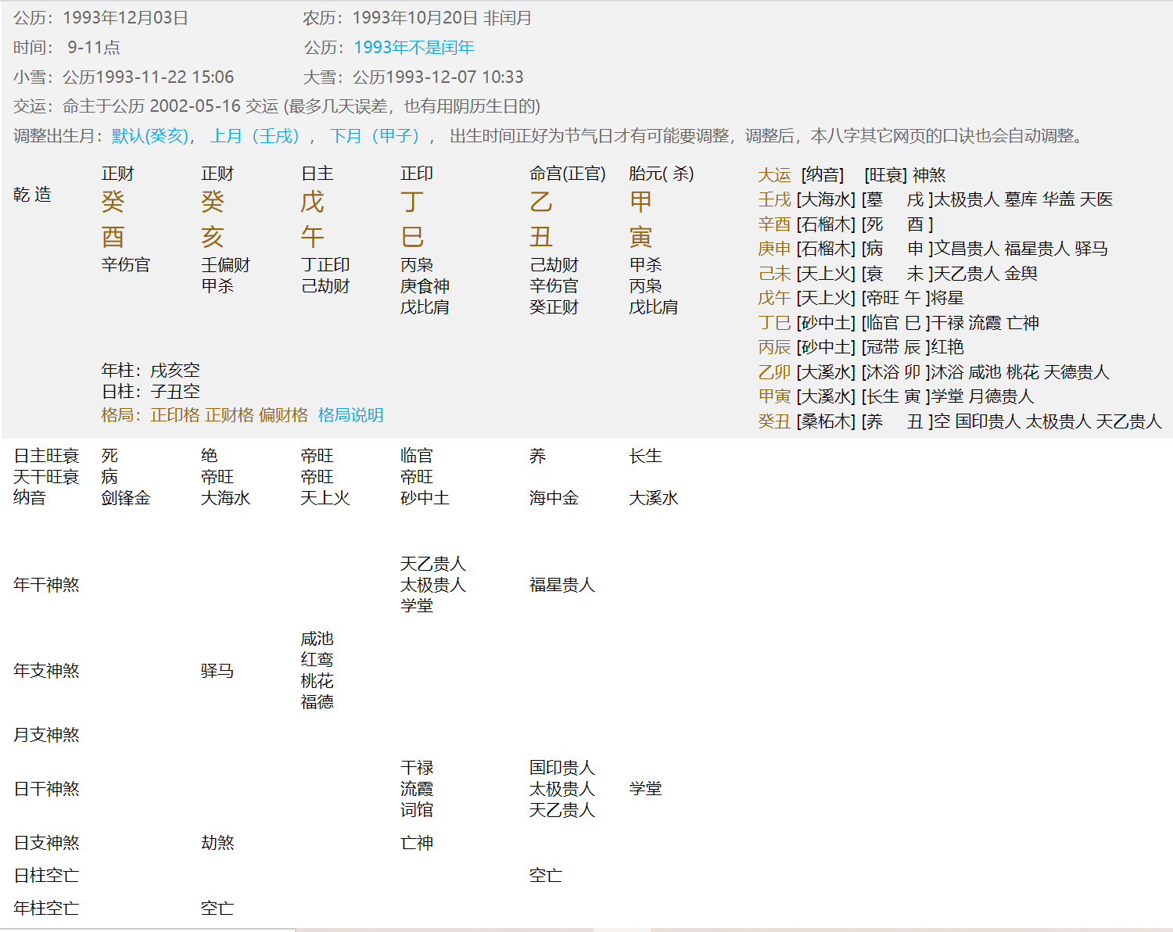This screenshot has width=1173, height=932.
Task: Click the 年柱：戌亥空 line
Action: pos(150,371)
